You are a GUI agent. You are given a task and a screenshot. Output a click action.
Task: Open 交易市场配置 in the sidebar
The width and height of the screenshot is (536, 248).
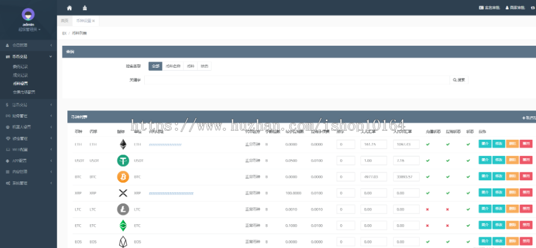[24, 92]
